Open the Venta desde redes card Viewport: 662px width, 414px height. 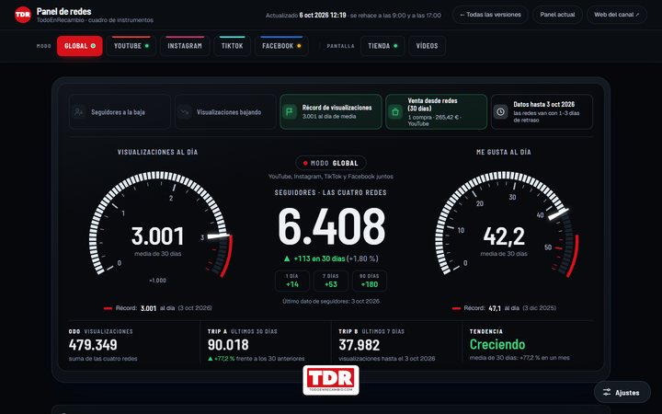[x=437, y=112]
